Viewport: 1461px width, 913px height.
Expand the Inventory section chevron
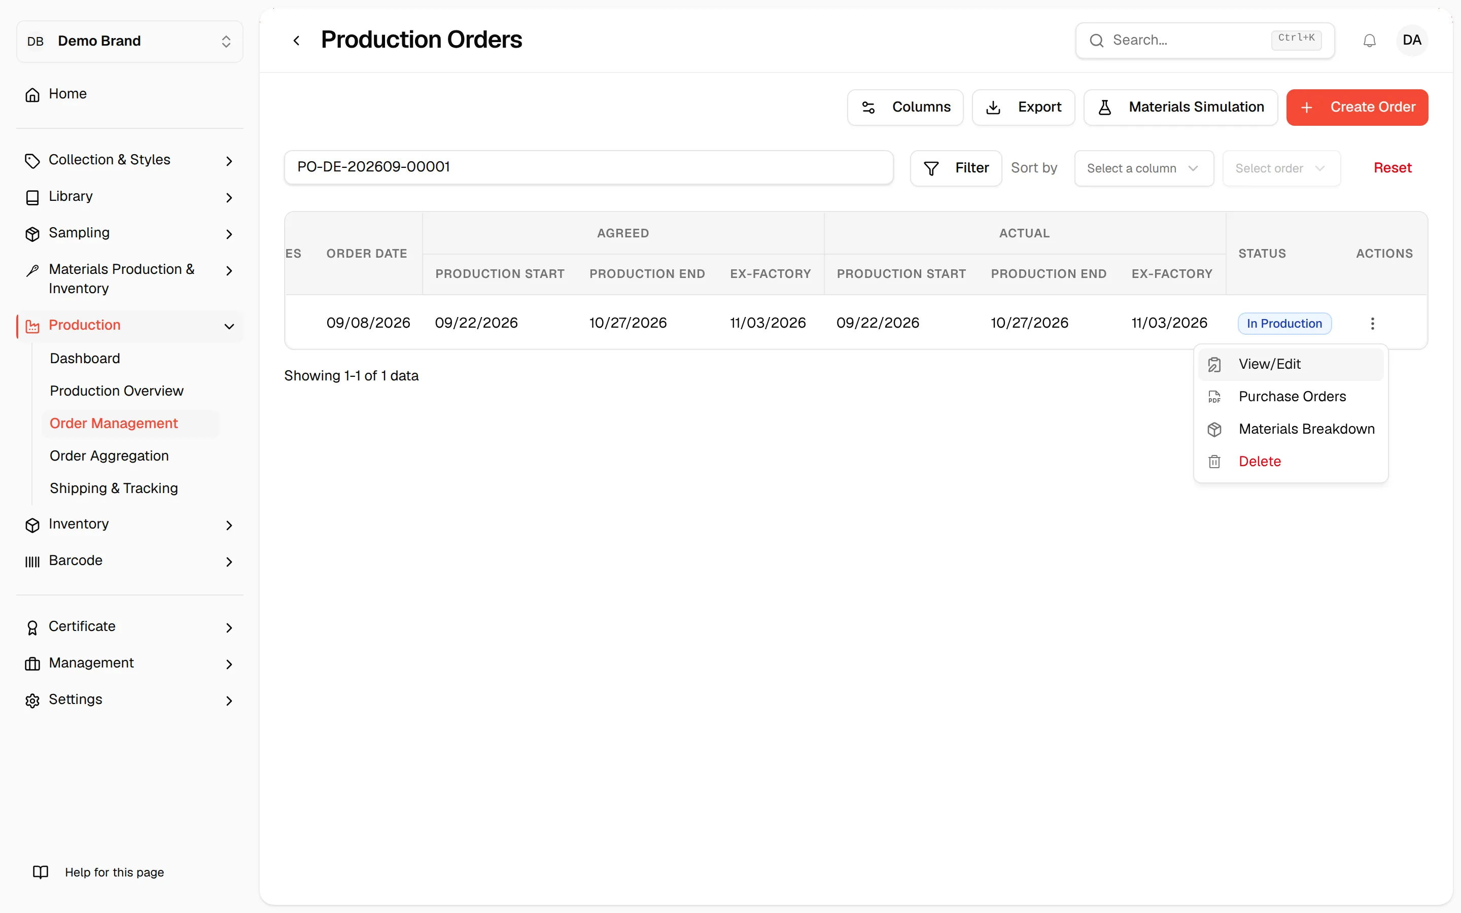pos(229,526)
